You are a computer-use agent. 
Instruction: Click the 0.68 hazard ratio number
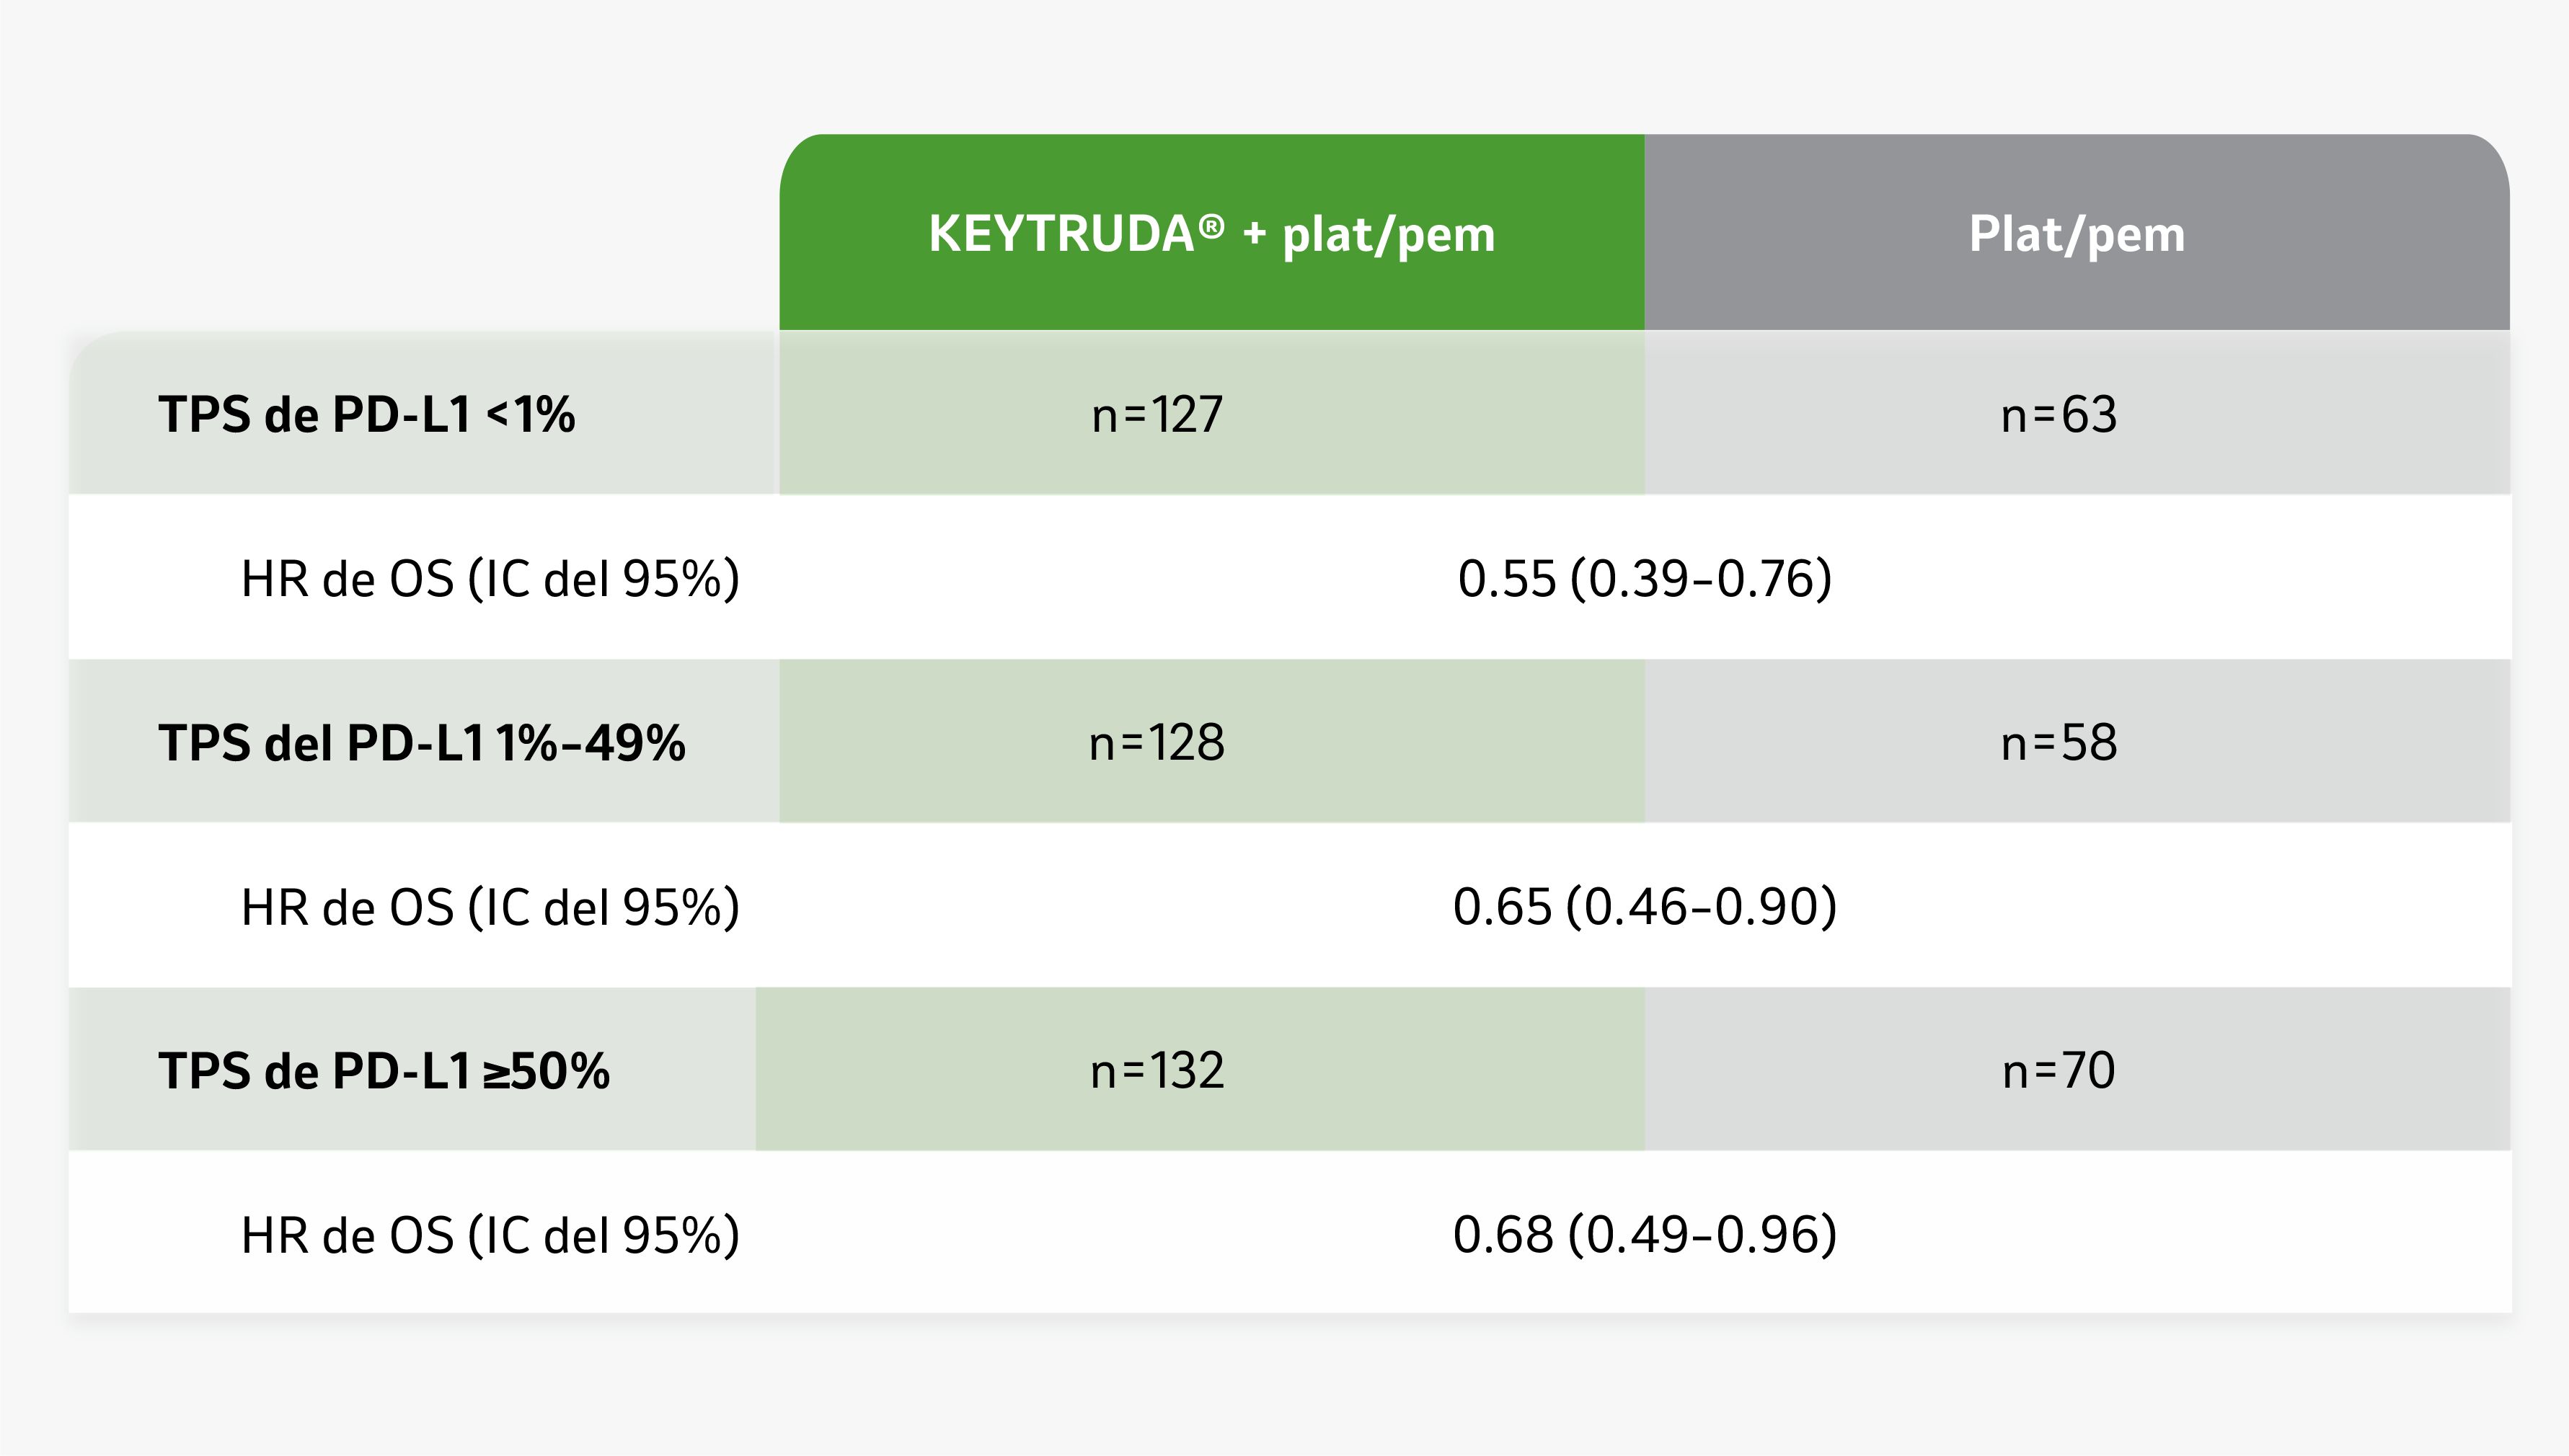(1503, 1235)
